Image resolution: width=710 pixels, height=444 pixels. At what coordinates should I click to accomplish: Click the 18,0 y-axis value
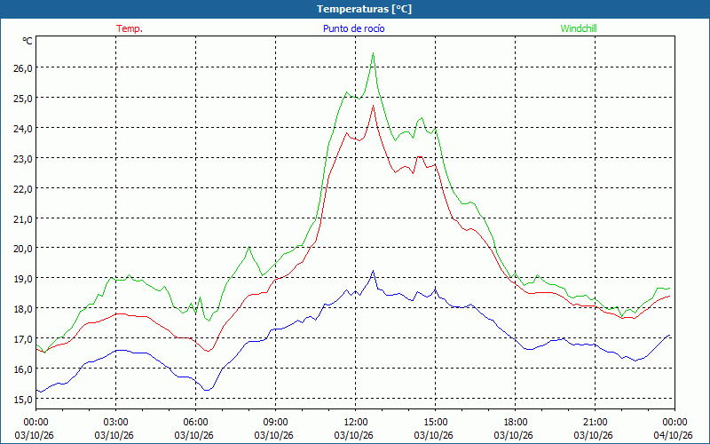tap(23, 308)
